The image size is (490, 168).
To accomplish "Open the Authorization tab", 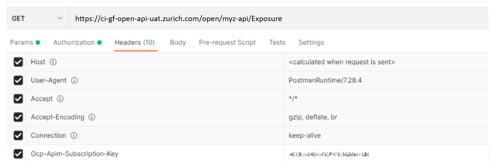I will tap(77, 43).
